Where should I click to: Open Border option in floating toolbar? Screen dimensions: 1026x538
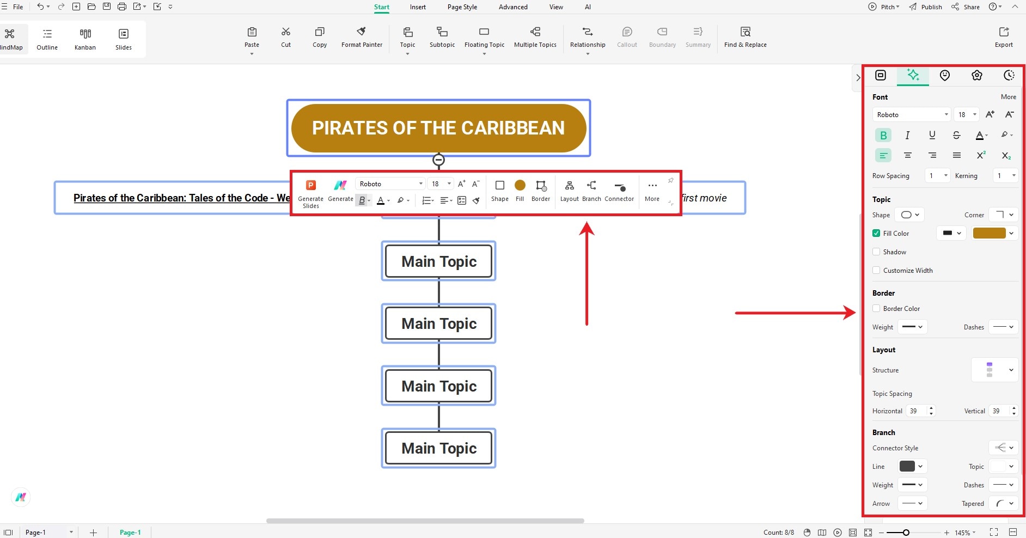(x=541, y=191)
